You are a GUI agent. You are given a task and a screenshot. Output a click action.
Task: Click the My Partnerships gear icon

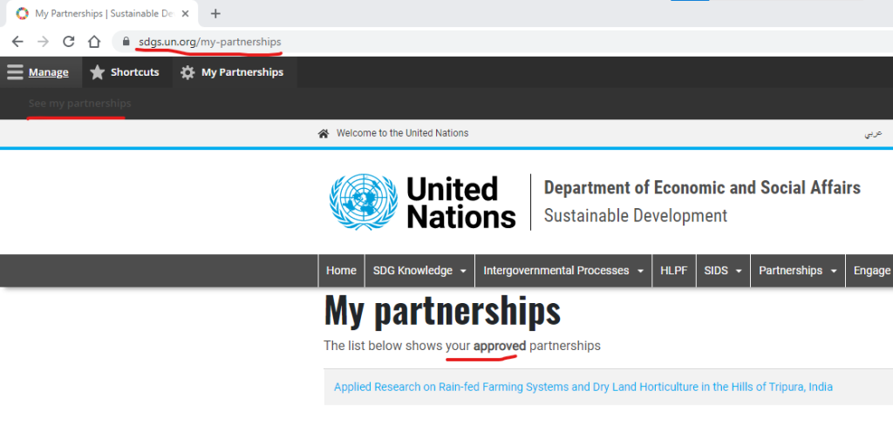(x=187, y=72)
